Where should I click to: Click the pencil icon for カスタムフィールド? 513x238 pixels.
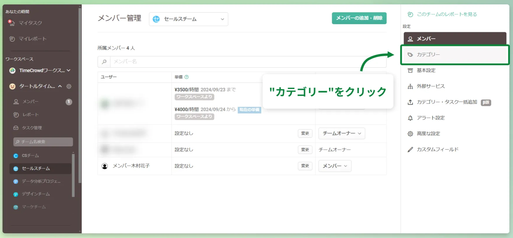pos(410,150)
